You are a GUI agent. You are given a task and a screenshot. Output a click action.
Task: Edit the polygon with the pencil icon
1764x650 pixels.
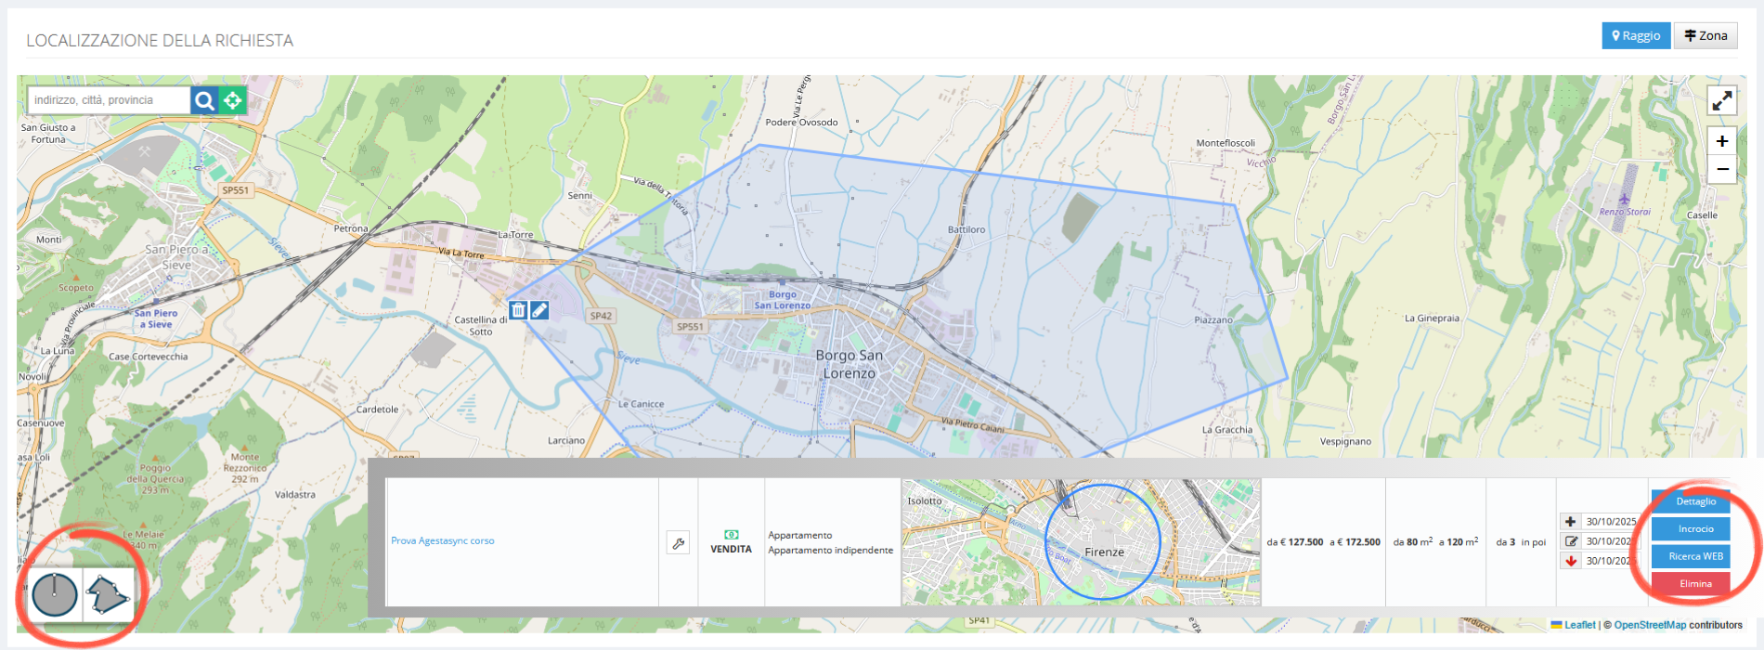pos(539,310)
